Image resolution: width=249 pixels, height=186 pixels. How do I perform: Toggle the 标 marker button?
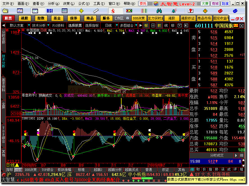pos(146,26)
